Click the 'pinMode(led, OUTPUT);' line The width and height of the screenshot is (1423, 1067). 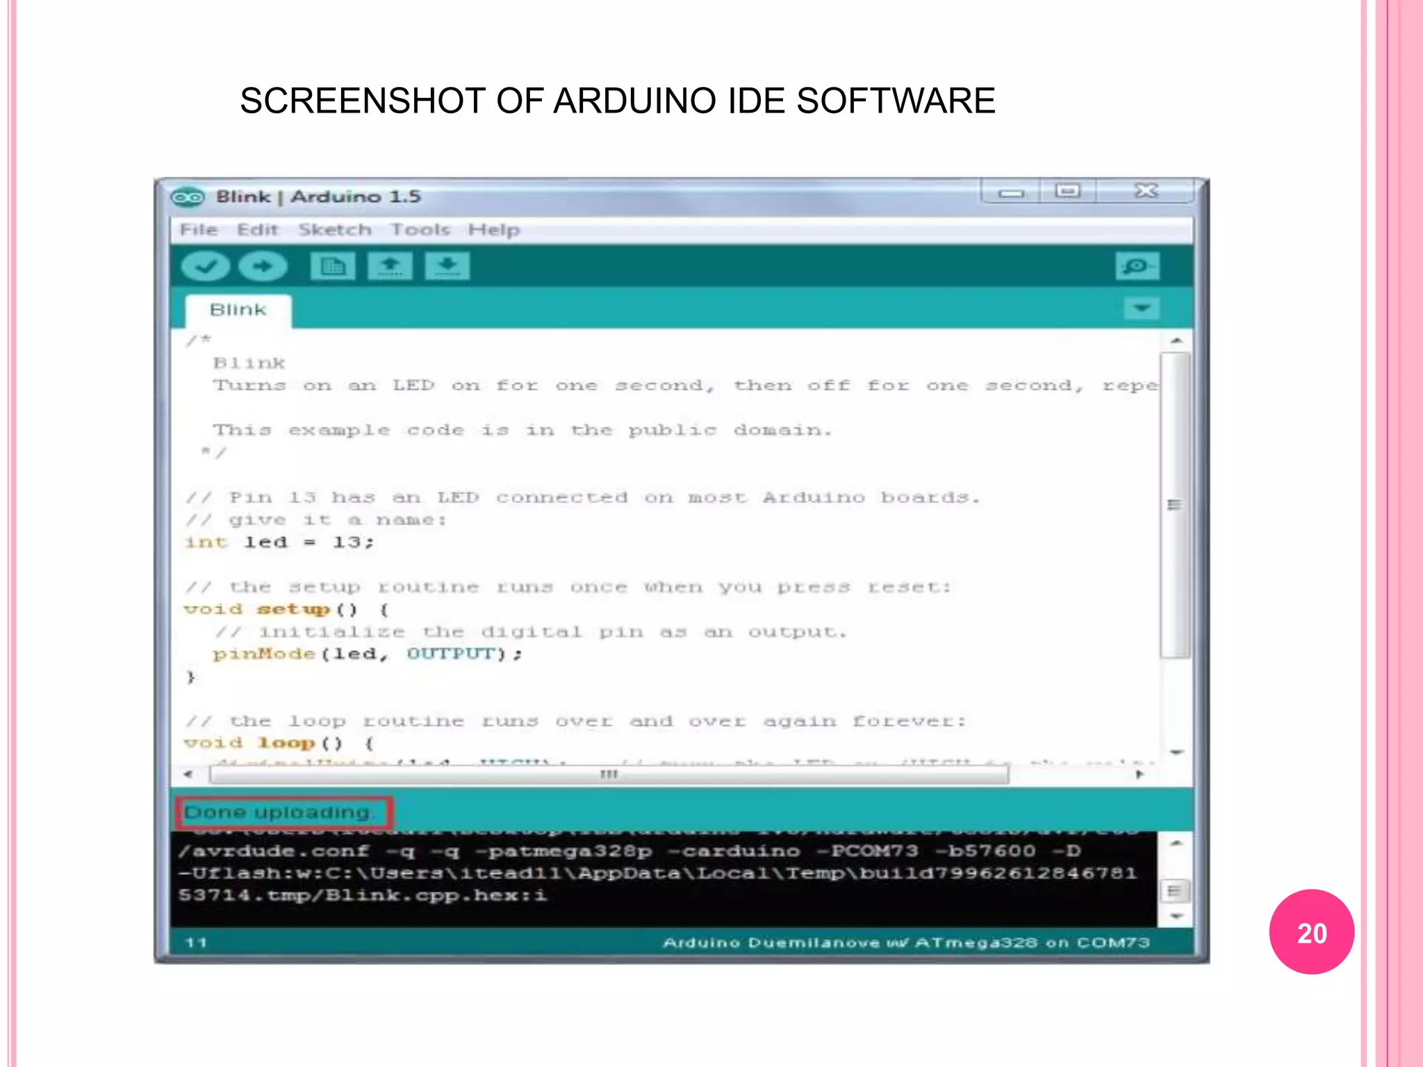coord(367,654)
